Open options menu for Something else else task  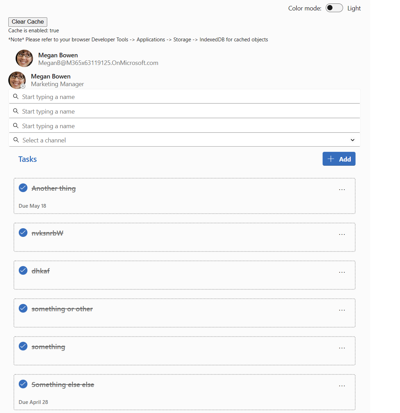pos(342,386)
